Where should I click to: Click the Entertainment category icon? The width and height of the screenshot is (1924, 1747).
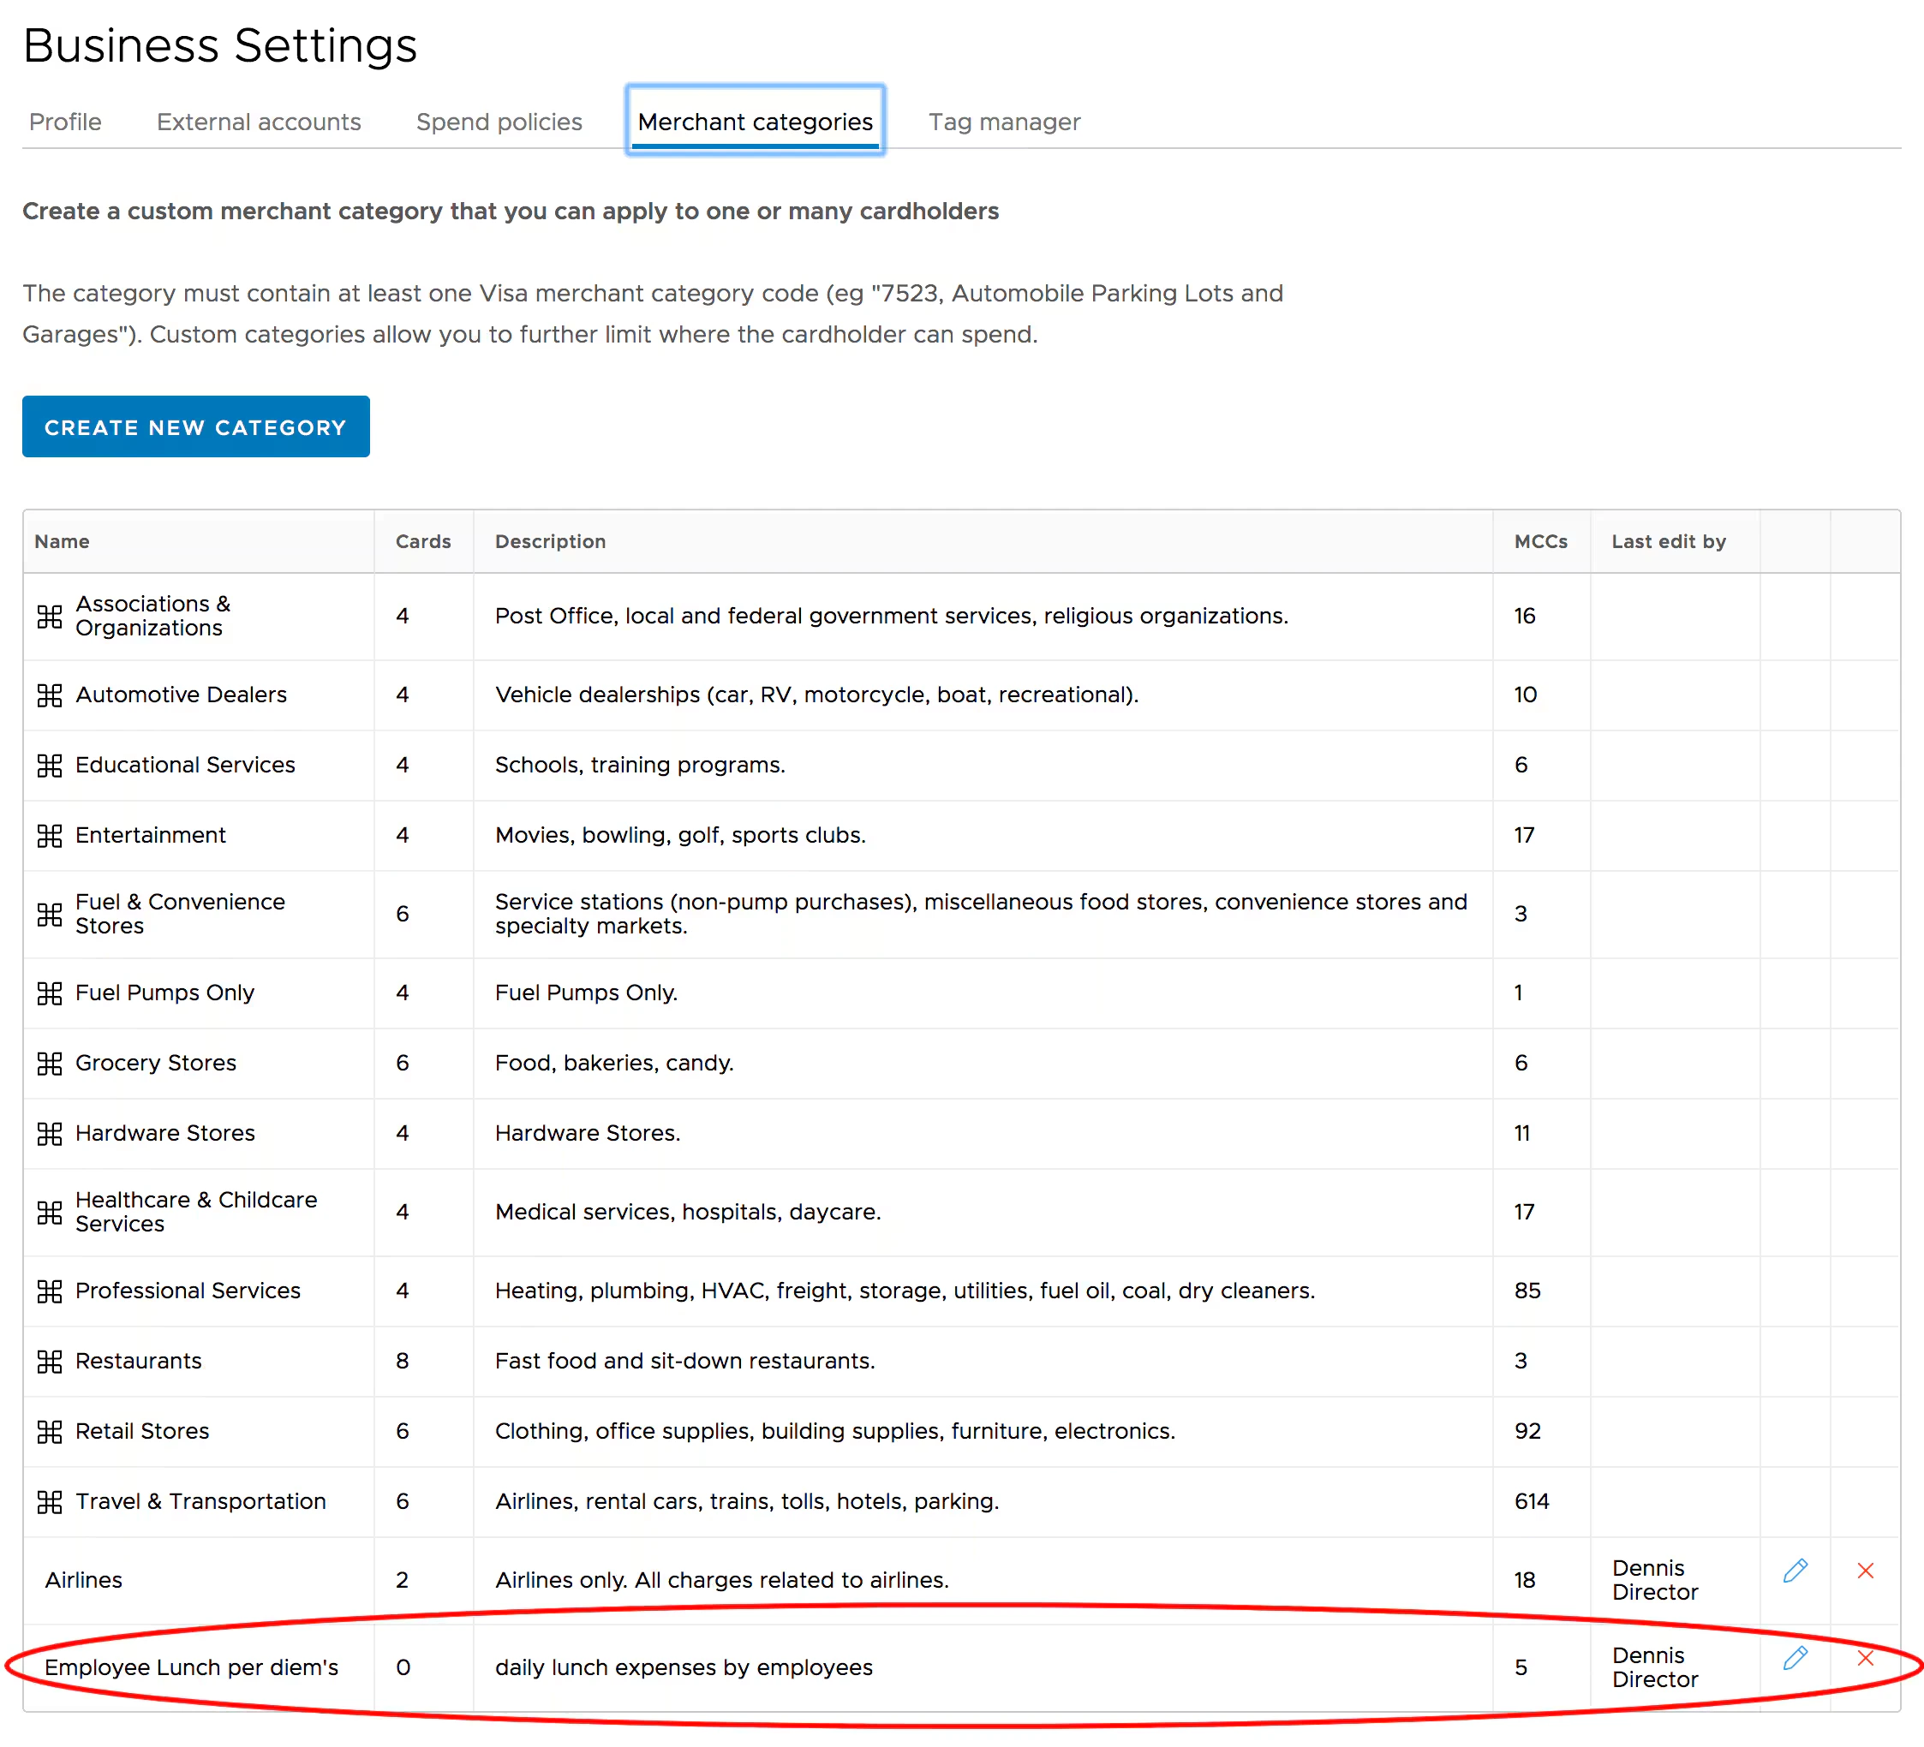pos(50,836)
